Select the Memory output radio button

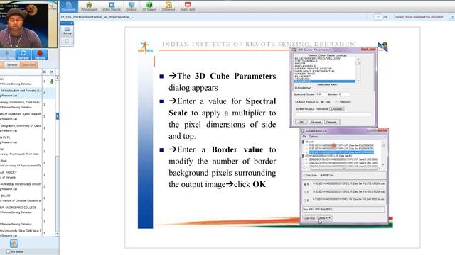click(336, 102)
